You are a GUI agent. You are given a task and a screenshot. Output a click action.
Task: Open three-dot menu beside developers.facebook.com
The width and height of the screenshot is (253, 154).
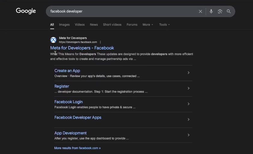click(x=100, y=42)
